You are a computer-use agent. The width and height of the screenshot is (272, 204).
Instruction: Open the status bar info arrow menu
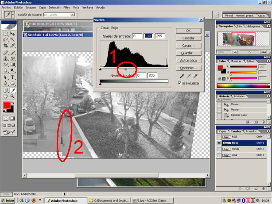(x=65, y=194)
